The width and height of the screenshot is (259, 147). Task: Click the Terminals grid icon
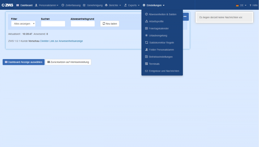(x=146, y=64)
